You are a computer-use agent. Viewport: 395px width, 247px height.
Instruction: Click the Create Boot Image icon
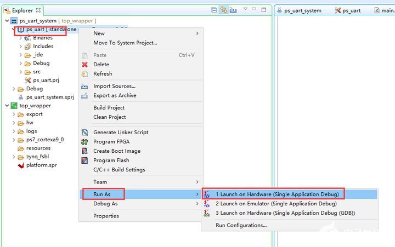[84, 151]
